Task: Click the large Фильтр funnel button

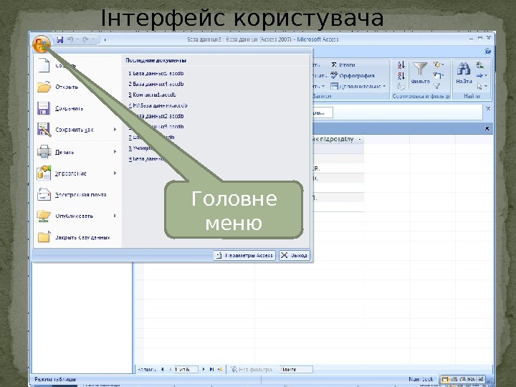Action: point(420,73)
